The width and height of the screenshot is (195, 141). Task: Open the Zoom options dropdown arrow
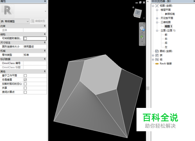142,41
